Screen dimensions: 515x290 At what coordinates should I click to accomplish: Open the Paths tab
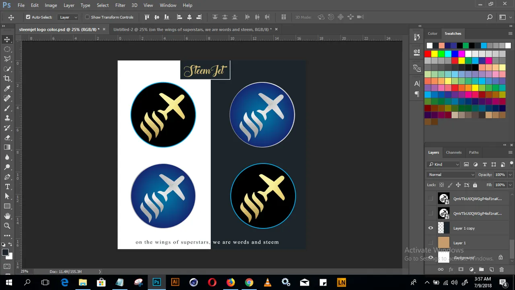pyautogui.click(x=474, y=153)
